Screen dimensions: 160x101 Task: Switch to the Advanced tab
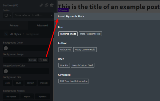point(42,26)
